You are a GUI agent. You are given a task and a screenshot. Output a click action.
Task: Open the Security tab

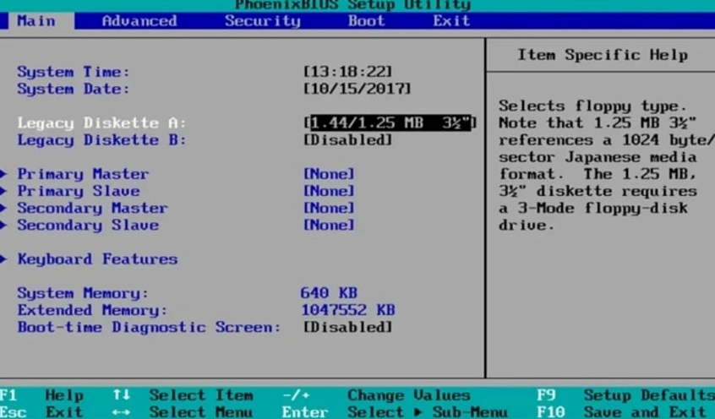263,21
